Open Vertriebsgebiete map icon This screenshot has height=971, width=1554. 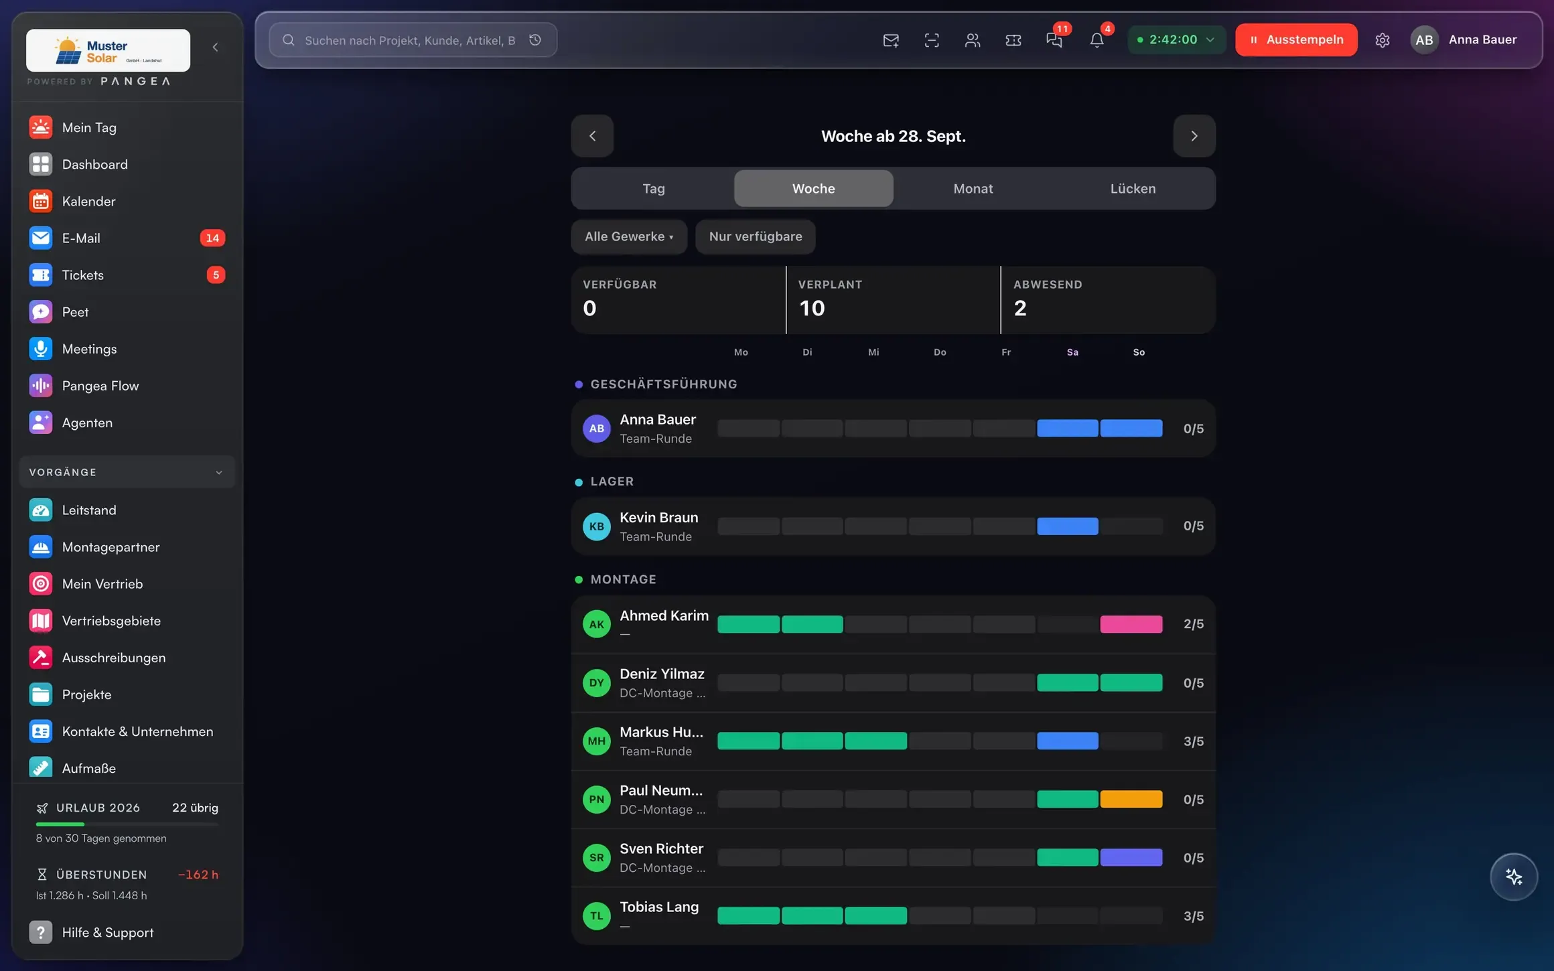coord(40,620)
